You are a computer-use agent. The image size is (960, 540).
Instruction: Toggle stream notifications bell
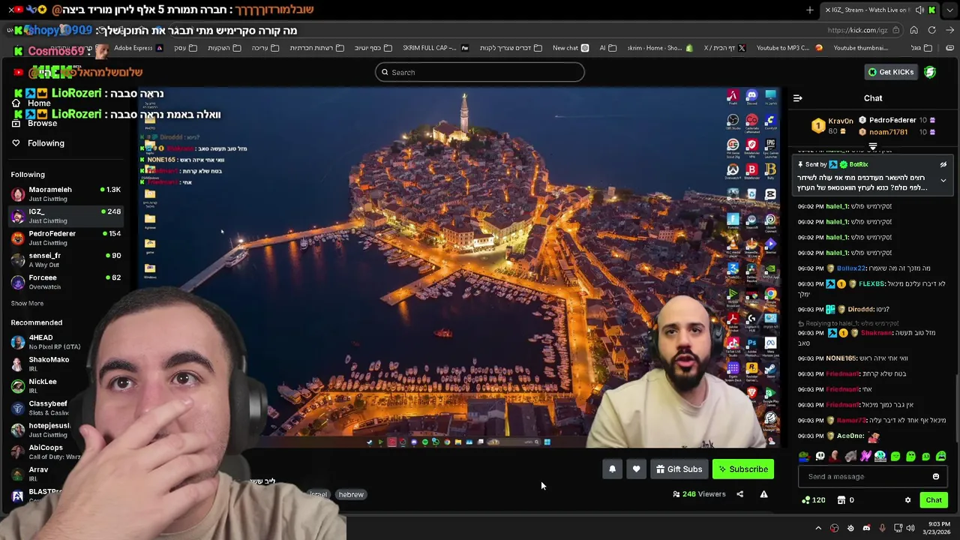[x=612, y=469]
